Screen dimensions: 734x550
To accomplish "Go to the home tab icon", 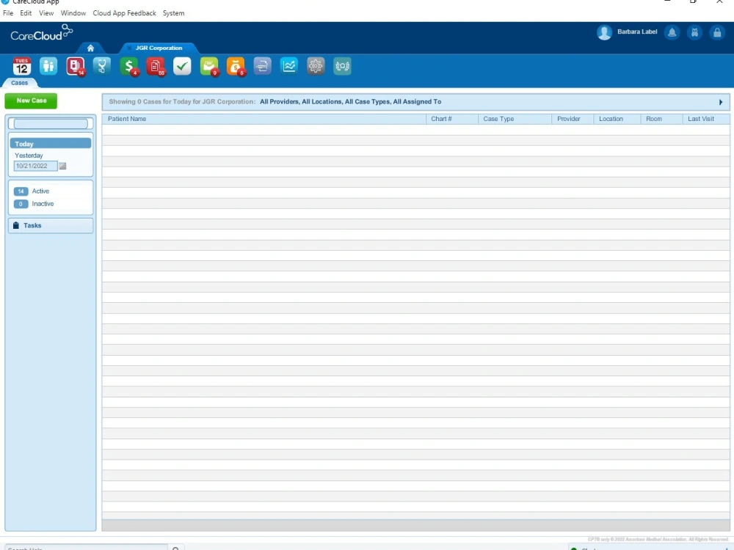I will coord(90,48).
